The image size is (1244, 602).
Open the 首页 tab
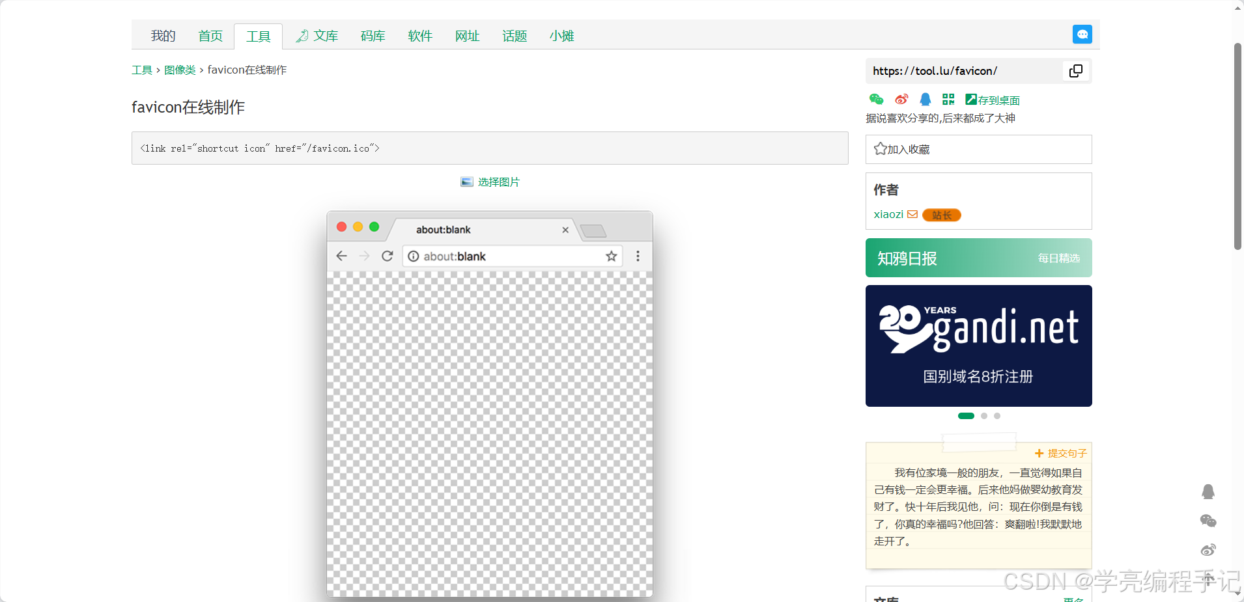210,36
